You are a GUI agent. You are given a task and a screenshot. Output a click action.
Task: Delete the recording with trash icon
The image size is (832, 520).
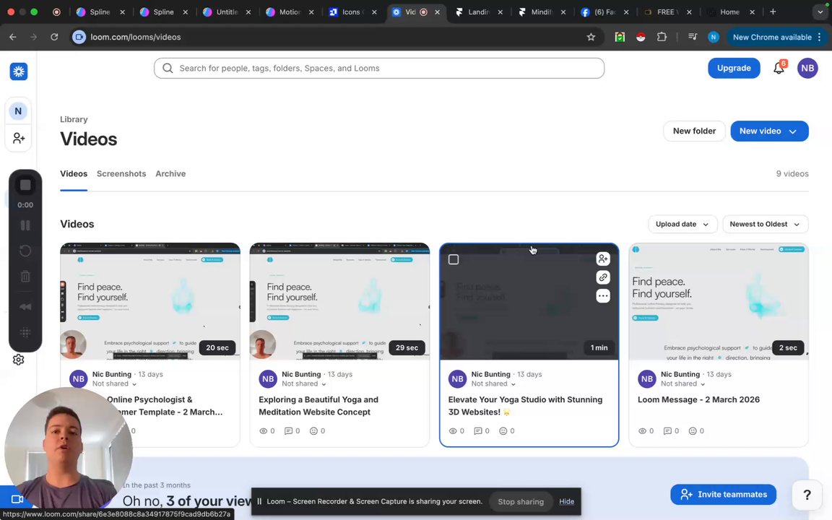click(x=25, y=276)
